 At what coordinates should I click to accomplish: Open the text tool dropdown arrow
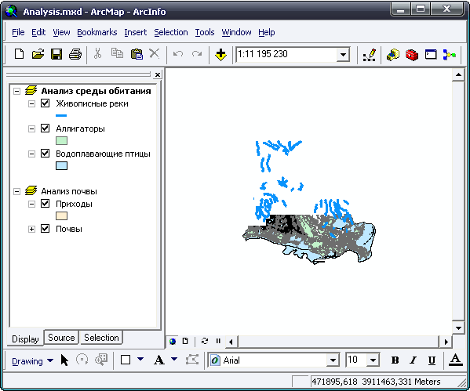(174, 359)
